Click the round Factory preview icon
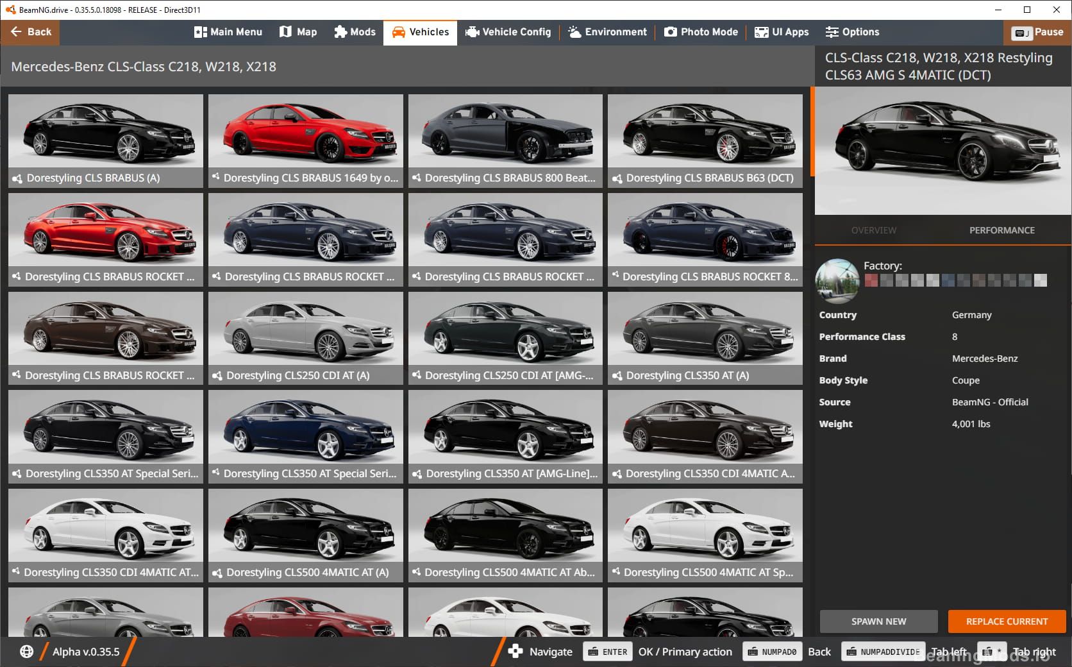This screenshot has height=667, width=1072. [837, 280]
